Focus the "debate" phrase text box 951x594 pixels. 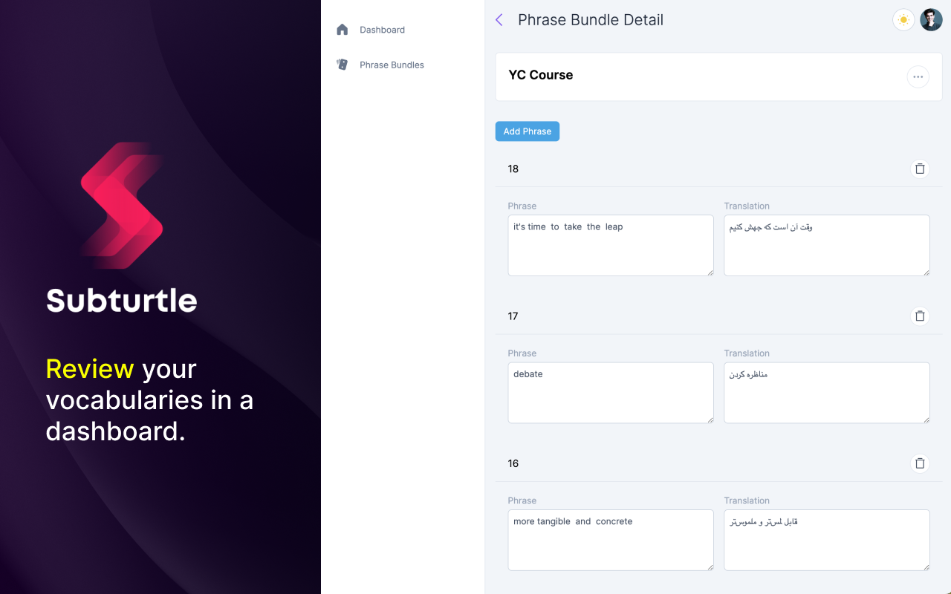pyautogui.click(x=610, y=392)
